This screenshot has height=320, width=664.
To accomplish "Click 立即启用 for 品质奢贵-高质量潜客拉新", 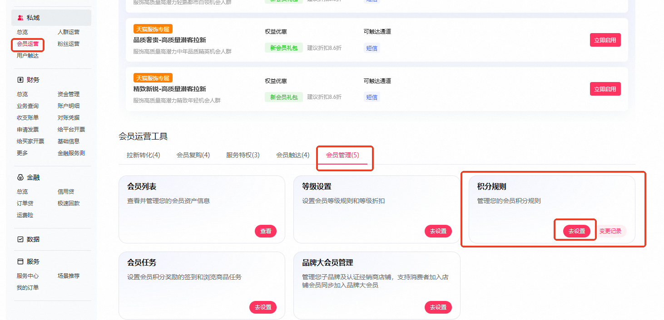I will 605,40.
